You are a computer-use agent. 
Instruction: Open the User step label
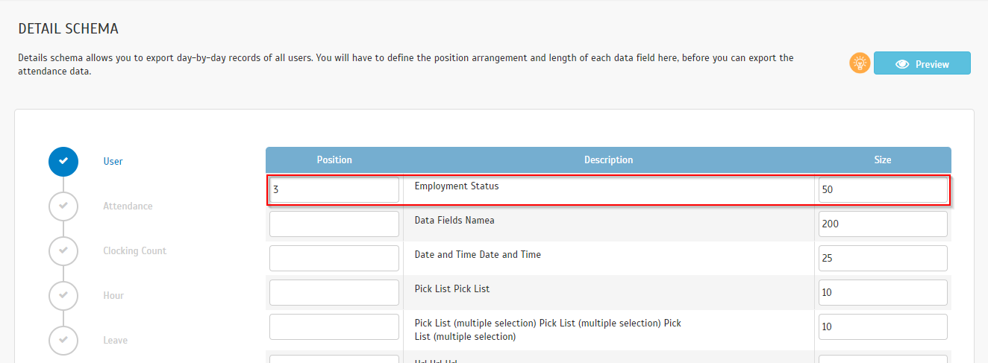coord(113,161)
